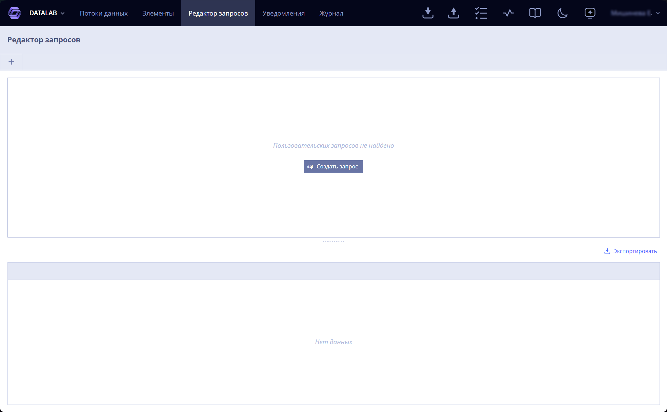Open the download icon in top bar
Image resolution: width=667 pixels, height=412 pixels.
(x=428, y=13)
